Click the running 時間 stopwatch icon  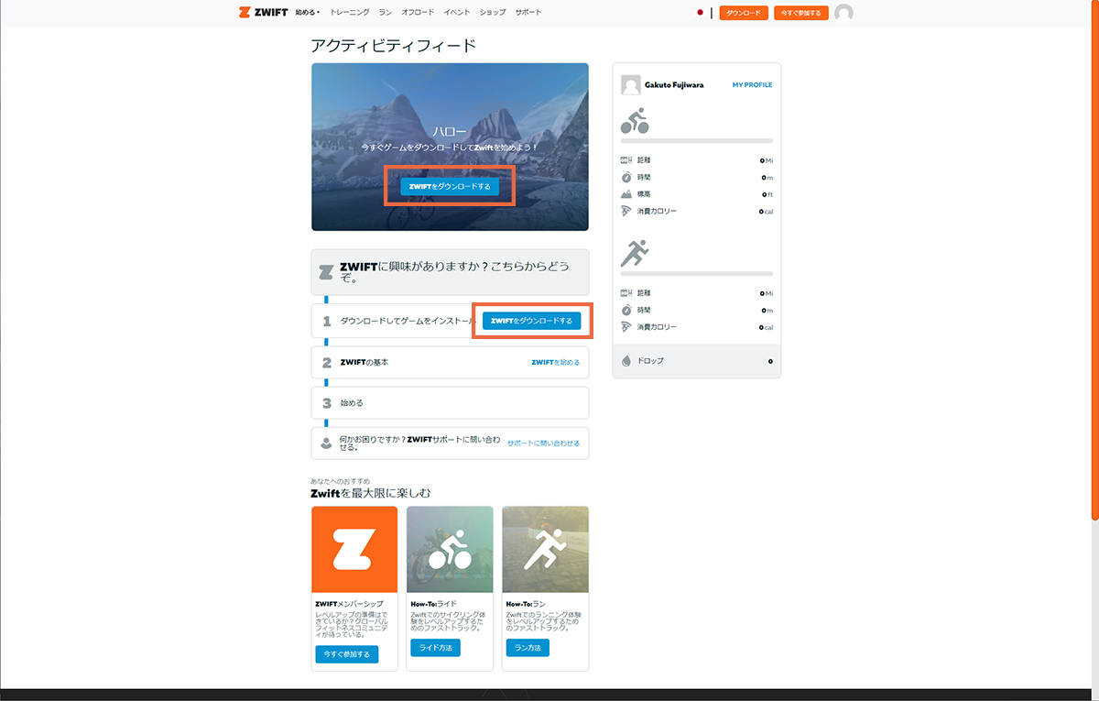pos(626,310)
